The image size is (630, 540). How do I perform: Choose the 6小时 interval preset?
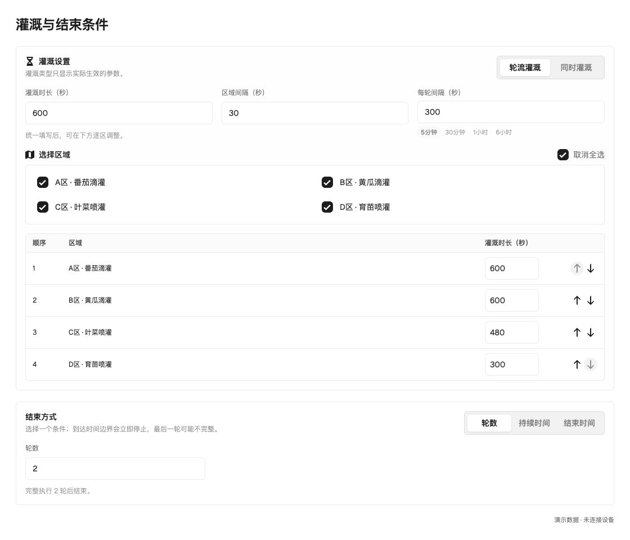pos(503,132)
